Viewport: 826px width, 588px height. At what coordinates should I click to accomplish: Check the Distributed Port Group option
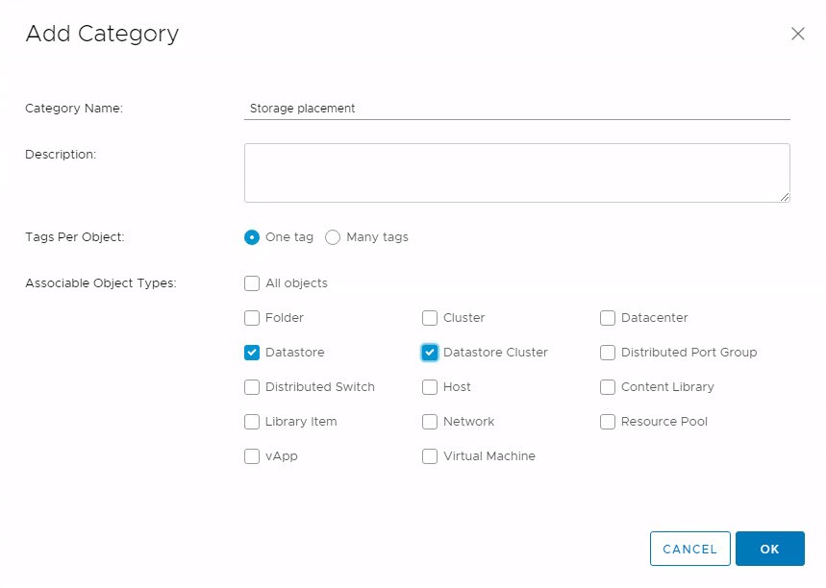[x=608, y=353]
